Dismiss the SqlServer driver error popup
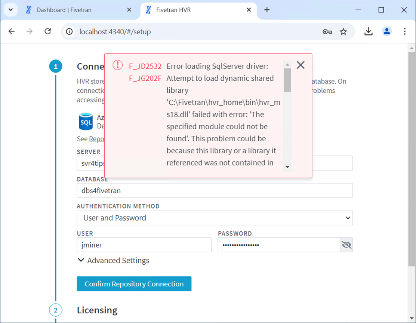Image resolution: width=416 pixels, height=323 pixels. click(301, 65)
